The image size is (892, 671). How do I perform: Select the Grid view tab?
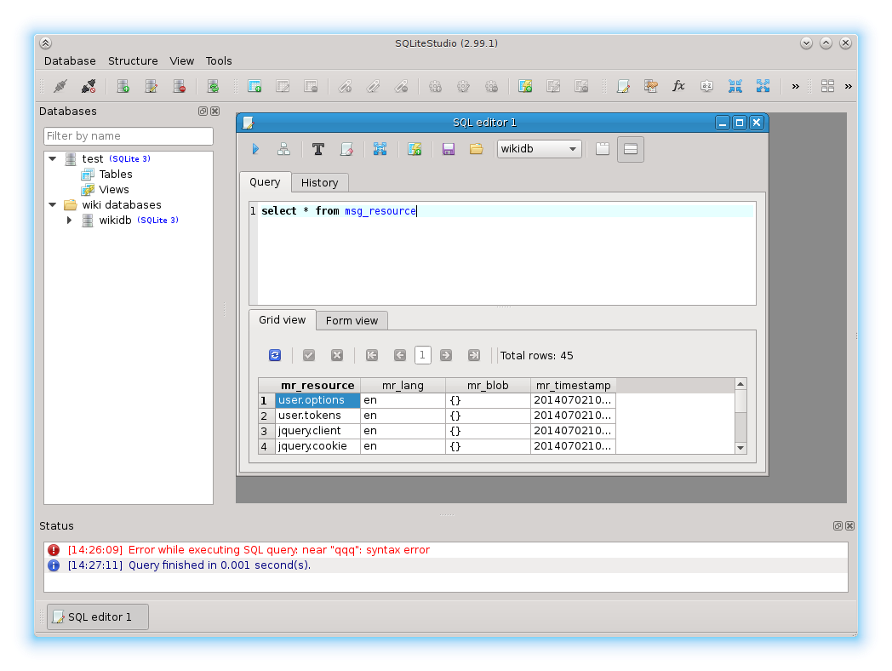[x=283, y=320]
